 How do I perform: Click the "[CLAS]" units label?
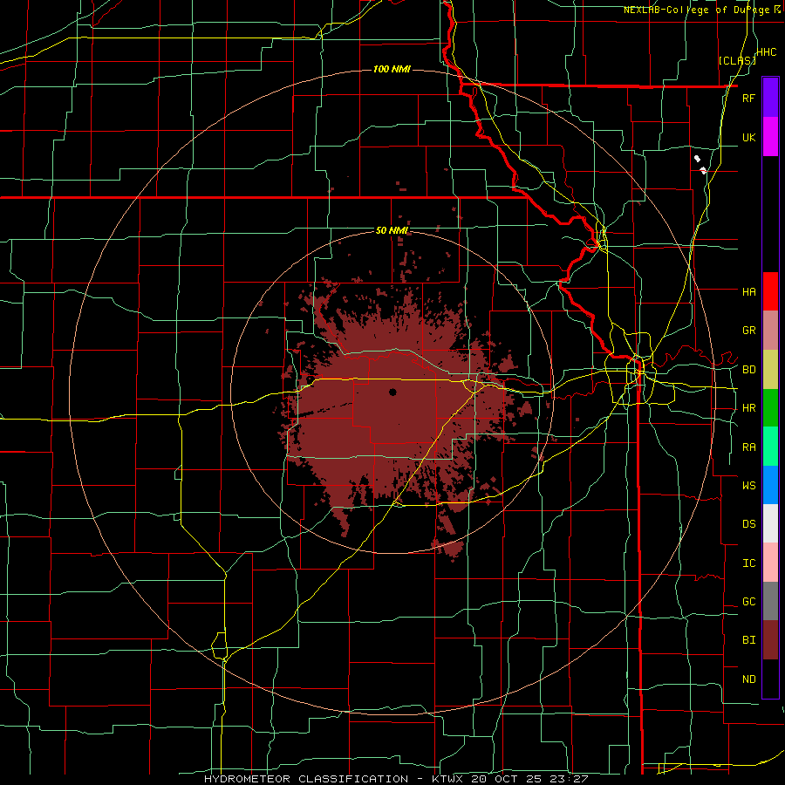pyautogui.click(x=737, y=61)
